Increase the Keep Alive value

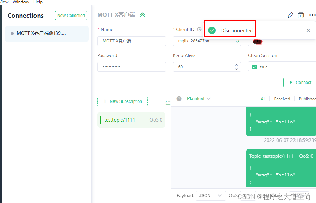(236, 65)
